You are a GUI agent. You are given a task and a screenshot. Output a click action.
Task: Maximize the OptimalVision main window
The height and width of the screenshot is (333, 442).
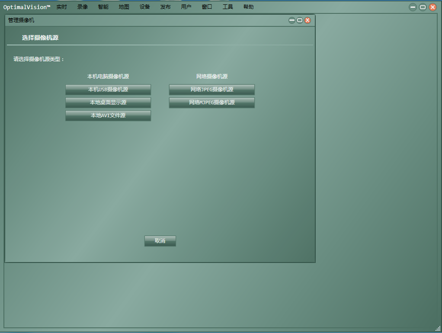coord(423,7)
